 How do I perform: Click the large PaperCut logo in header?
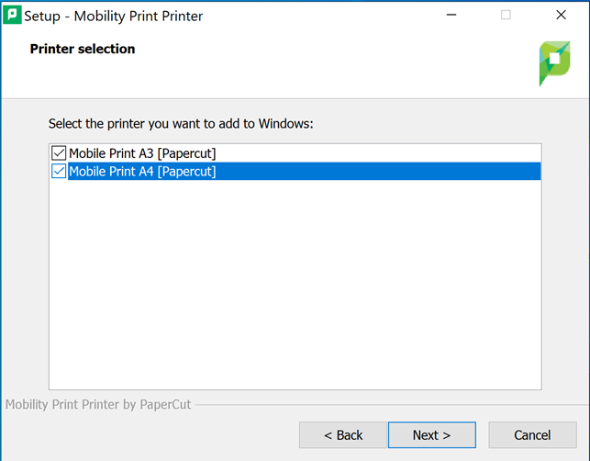(x=554, y=63)
